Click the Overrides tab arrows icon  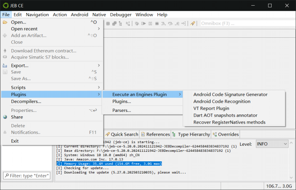(x=215, y=134)
